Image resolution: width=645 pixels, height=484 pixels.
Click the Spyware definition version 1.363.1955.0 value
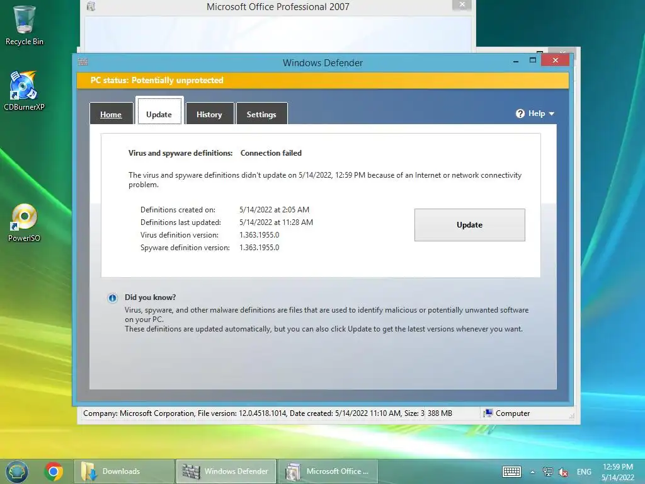tap(259, 248)
